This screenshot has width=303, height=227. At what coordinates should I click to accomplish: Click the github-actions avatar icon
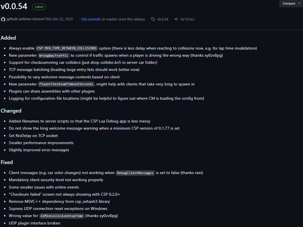pyautogui.click(x=3, y=19)
